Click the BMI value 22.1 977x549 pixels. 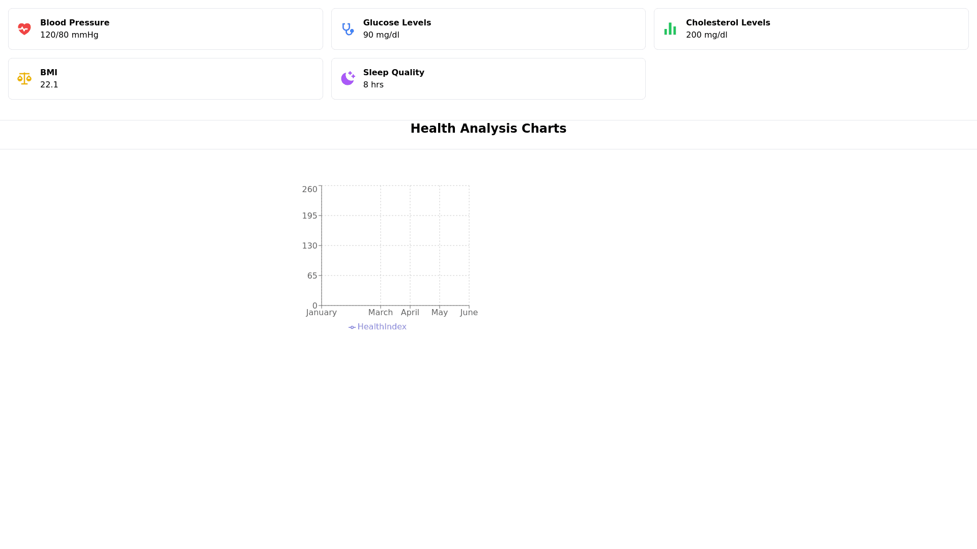pyautogui.click(x=49, y=85)
